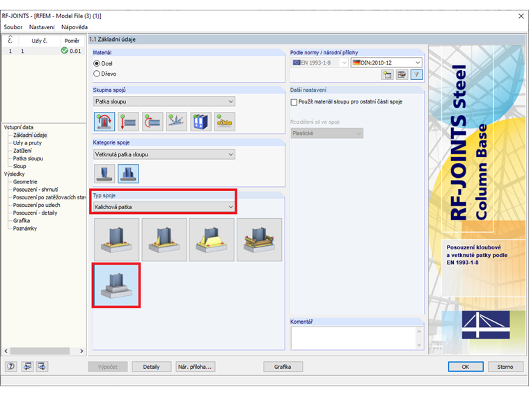Screen dimensions: 529x396
Task: Click the Poměr column header
Action: [72, 41]
